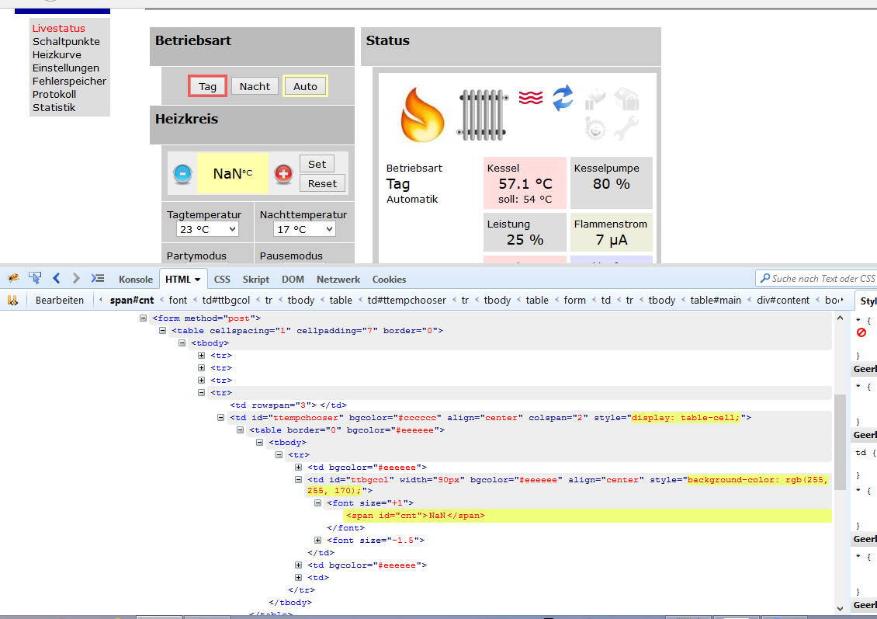Open the Tagtemperatur 23 °C dropdown
Image resolution: width=877 pixels, height=619 pixels.
(x=207, y=229)
